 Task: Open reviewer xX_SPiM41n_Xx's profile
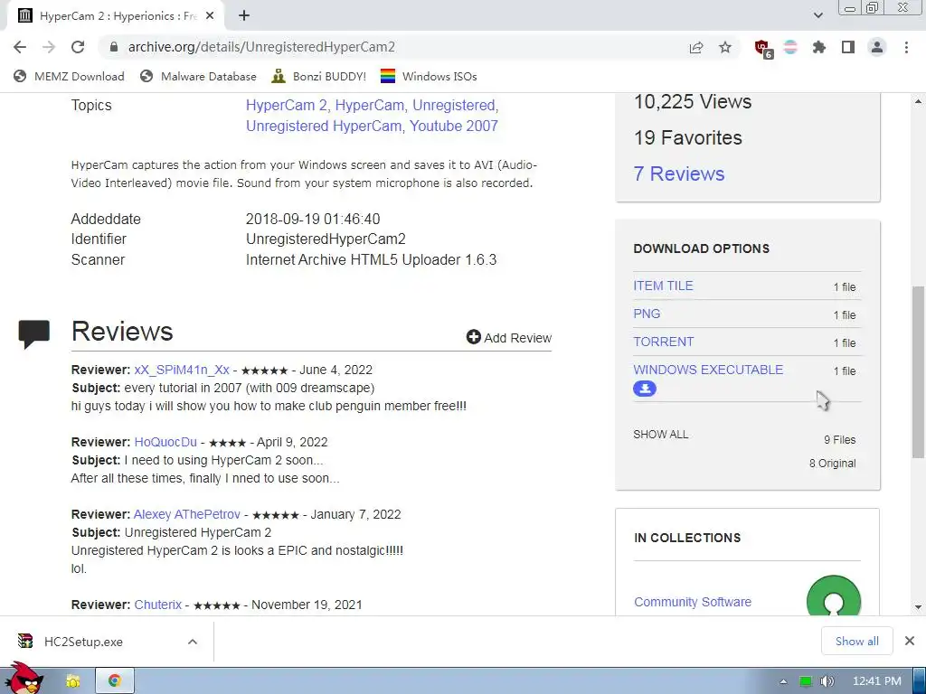tap(182, 370)
